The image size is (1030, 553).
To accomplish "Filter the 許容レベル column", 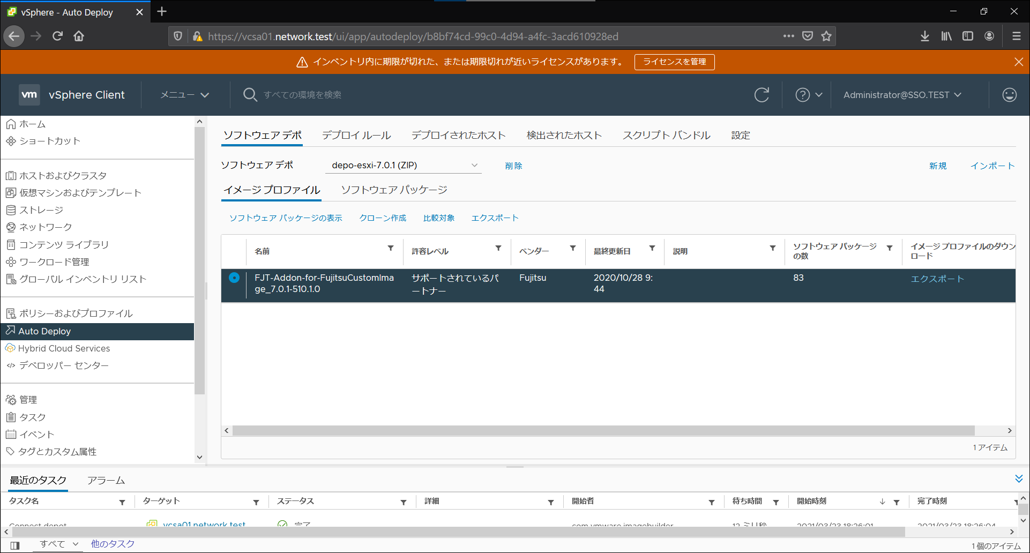I will click(x=498, y=248).
